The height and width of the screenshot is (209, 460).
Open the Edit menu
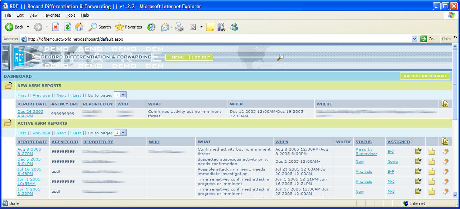pos(20,15)
